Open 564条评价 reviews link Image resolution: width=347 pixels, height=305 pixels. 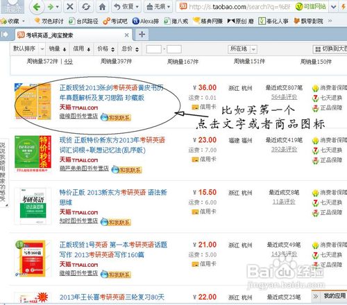tap(284, 97)
